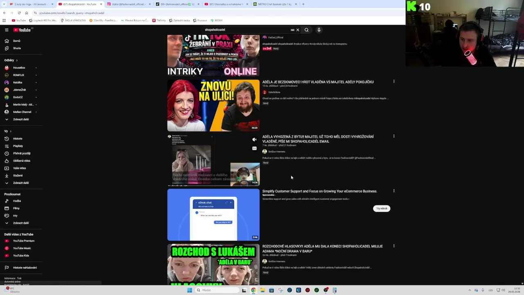Open File Explorer from taskbar

pyautogui.click(x=262, y=290)
